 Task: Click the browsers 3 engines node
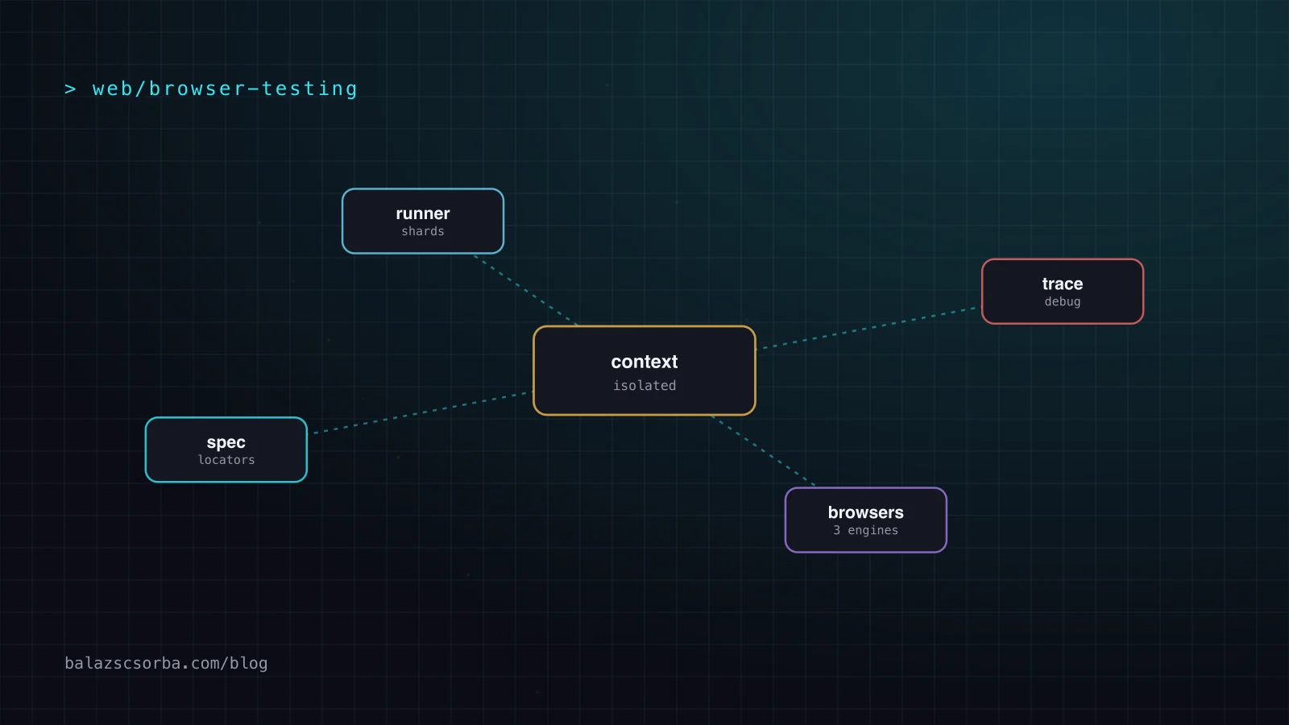(866, 520)
